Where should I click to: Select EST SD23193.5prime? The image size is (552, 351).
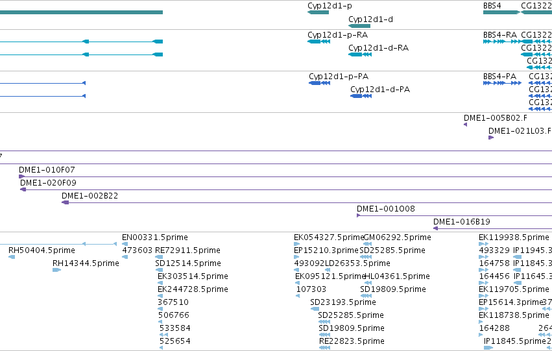pyautogui.click(x=343, y=302)
